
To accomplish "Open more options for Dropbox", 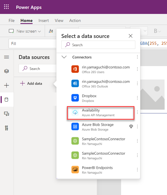I will pos(137,98).
